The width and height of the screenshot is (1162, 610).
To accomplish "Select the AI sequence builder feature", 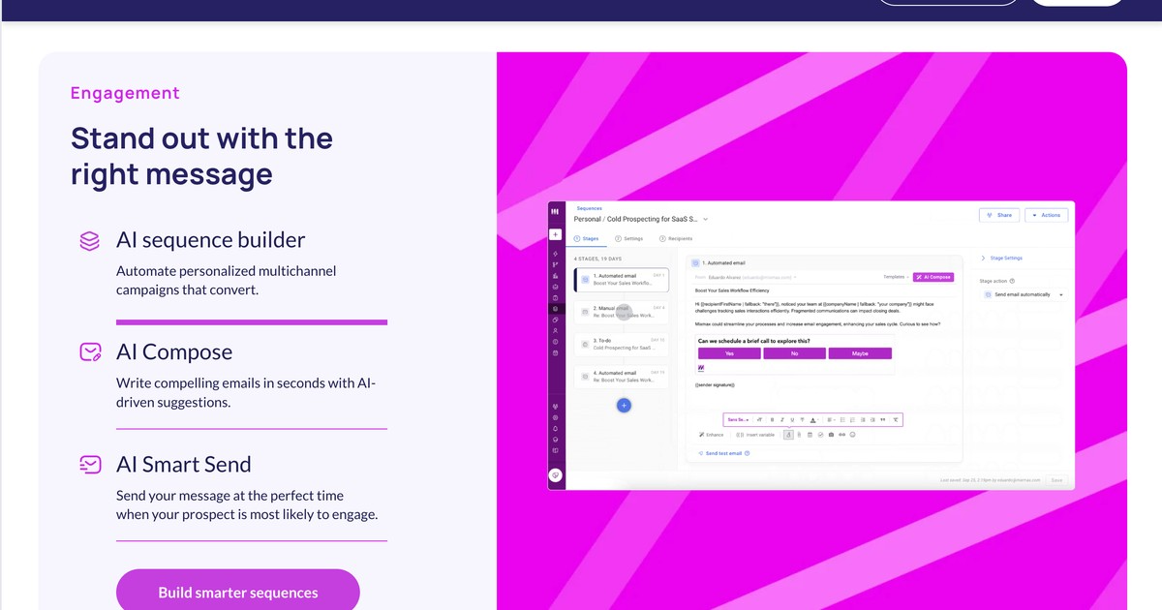I will [x=210, y=240].
